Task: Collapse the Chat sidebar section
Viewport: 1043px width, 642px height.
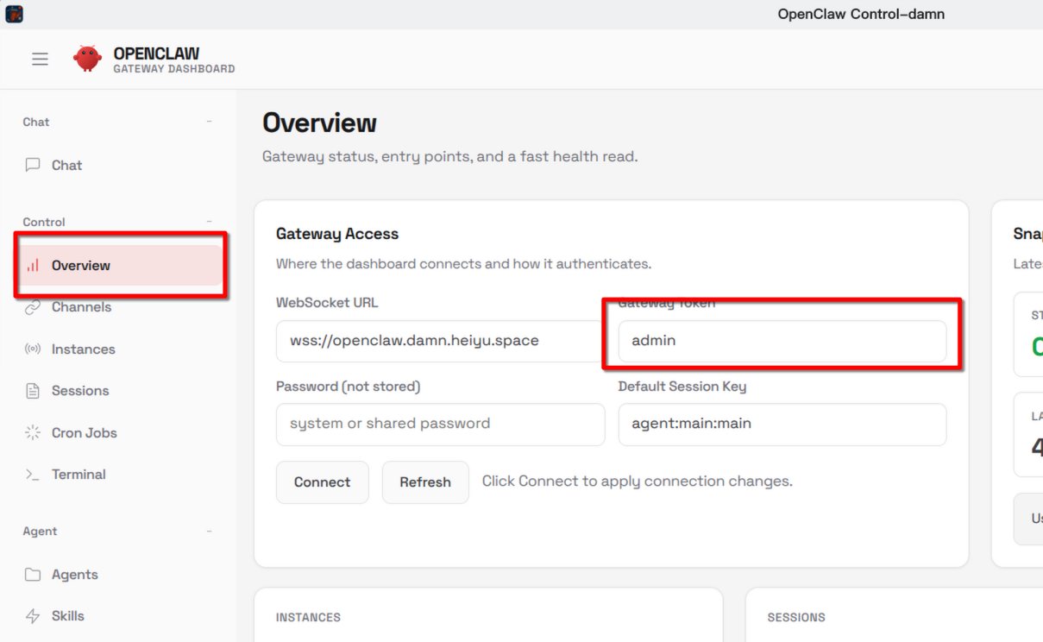Action: [x=209, y=122]
